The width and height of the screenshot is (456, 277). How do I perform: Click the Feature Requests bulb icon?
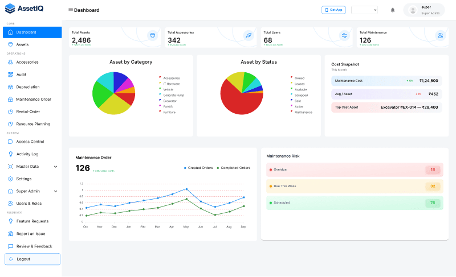click(10, 221)
